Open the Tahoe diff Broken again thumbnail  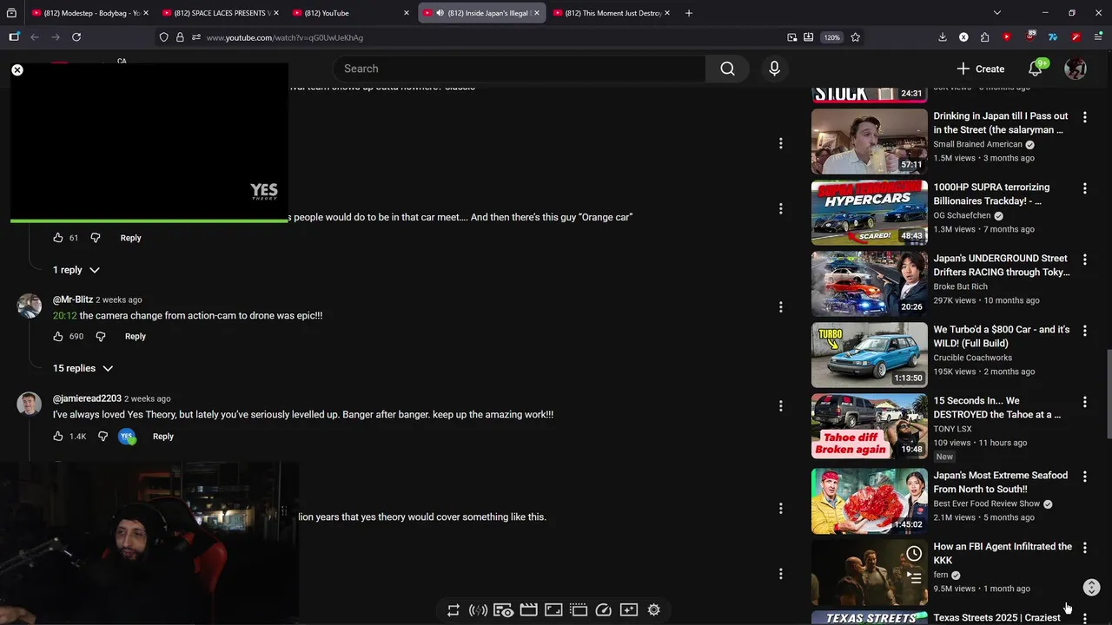point(870,426)
